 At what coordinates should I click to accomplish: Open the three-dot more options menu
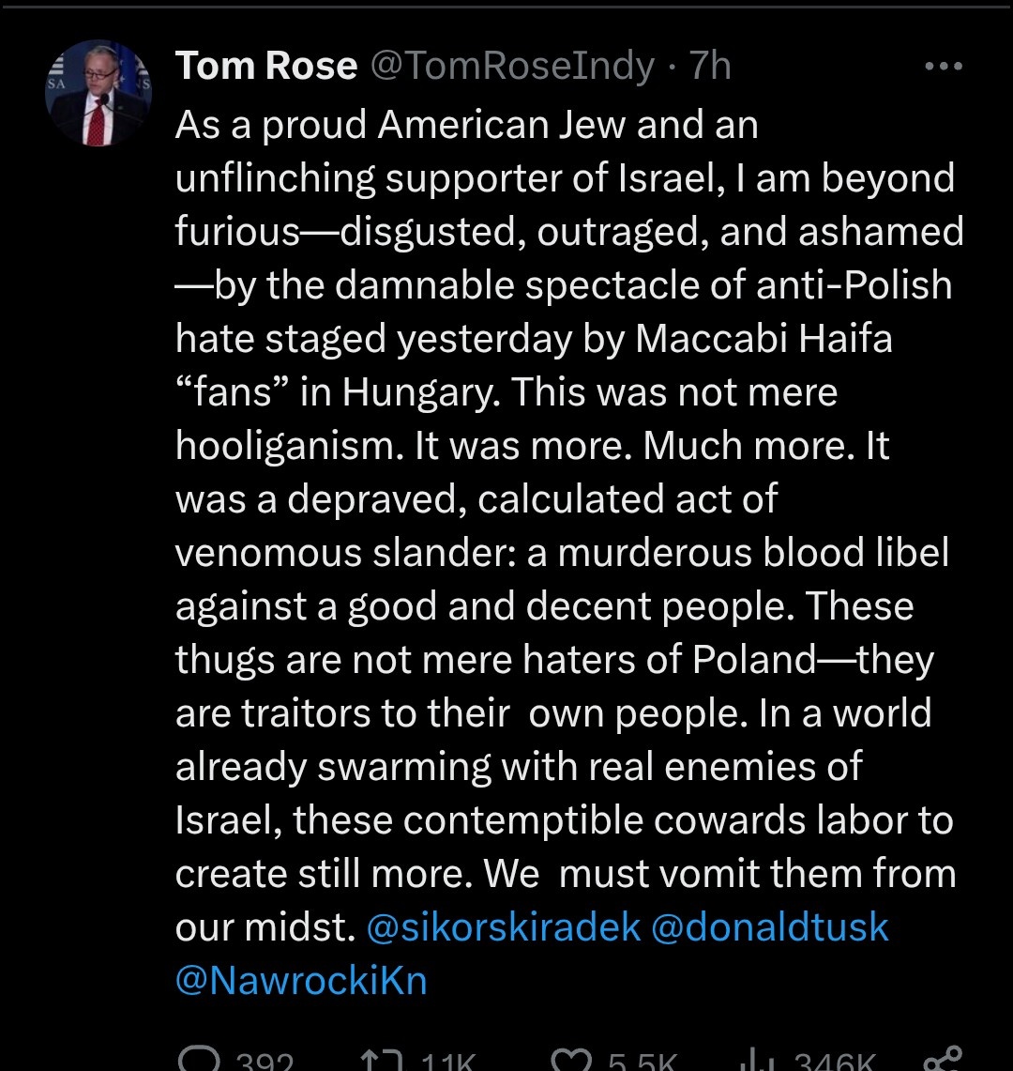click(943, 67)
